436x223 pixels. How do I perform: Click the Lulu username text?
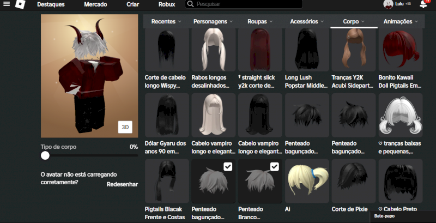[x=399, y=4]
